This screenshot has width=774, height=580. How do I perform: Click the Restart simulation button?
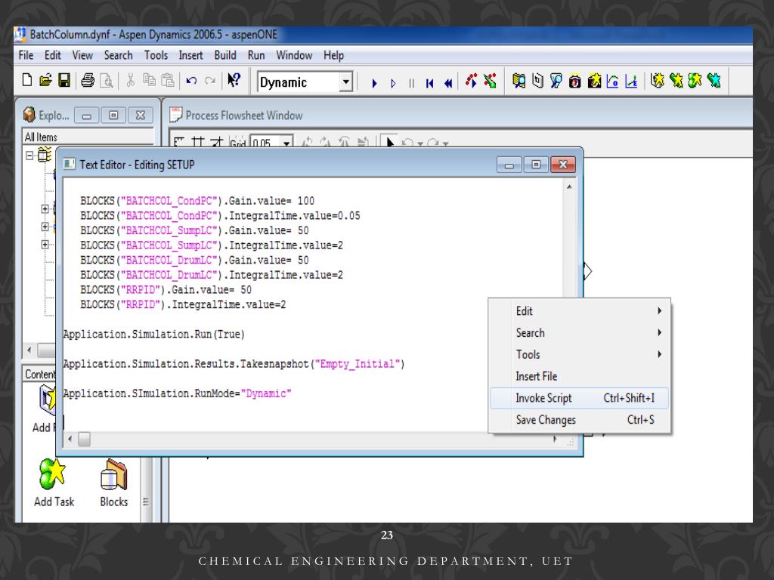(430, 83)
